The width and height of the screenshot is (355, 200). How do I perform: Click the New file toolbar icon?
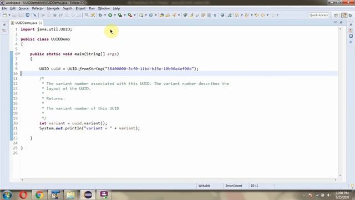click(4, 15)
